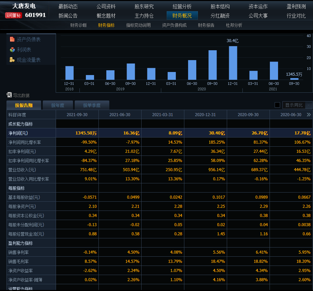This screenshot has width=313, height=291.
Task: Click the 资产负债表 balance sheet icon
Action: (x=12, y=39)
